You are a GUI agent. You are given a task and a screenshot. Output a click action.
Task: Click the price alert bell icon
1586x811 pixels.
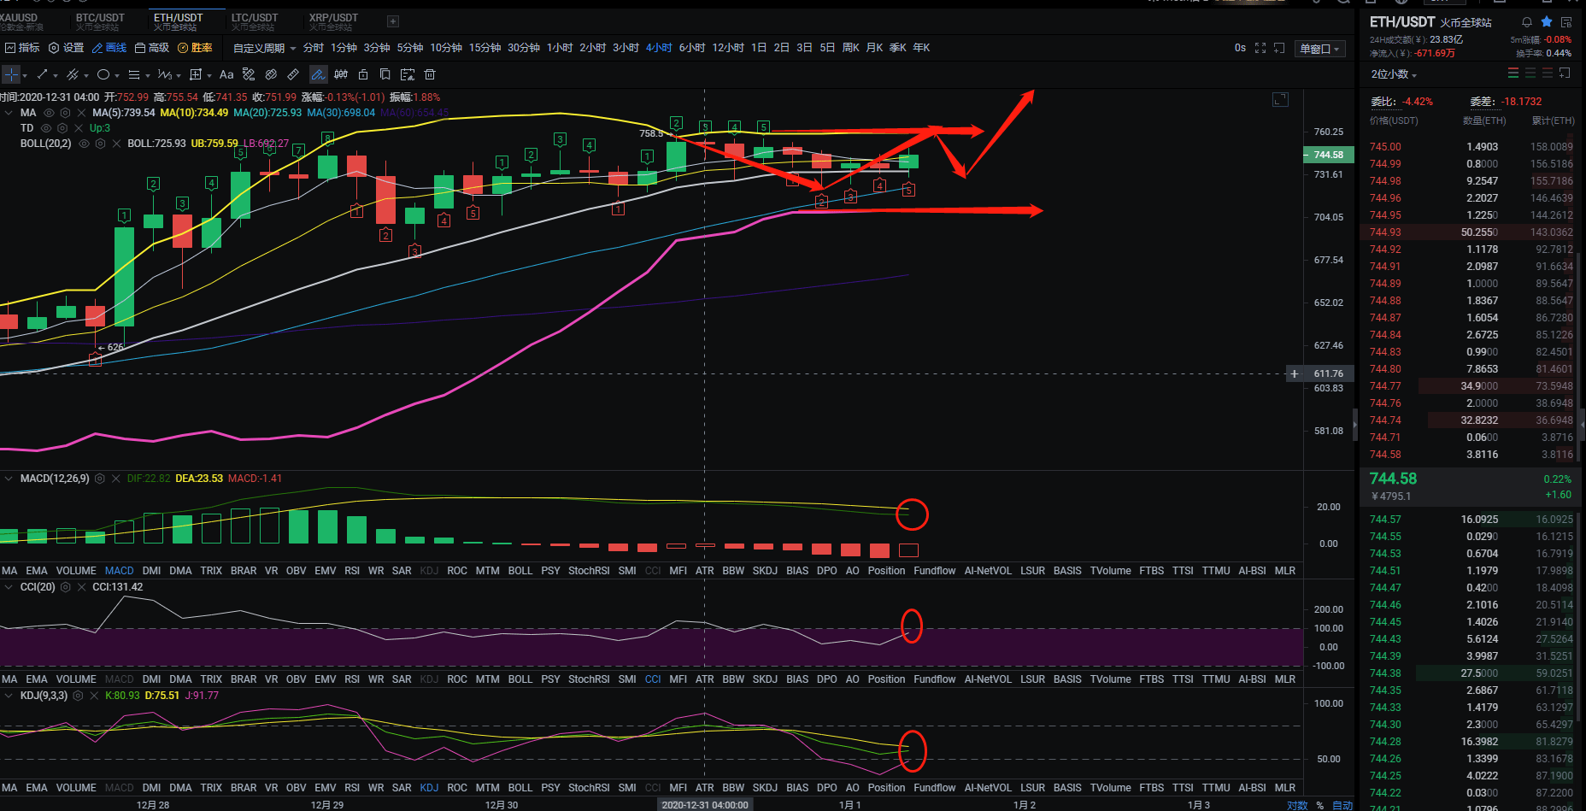[1526, 22]
